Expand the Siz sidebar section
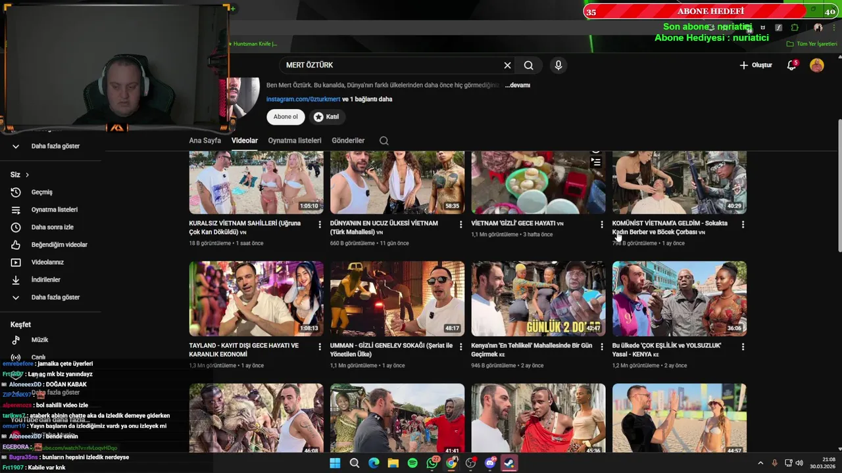The image size is (842, 473). click(20, 175)
